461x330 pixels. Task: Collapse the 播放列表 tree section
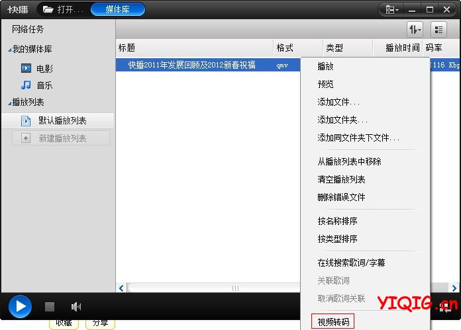tap(10, 103)
